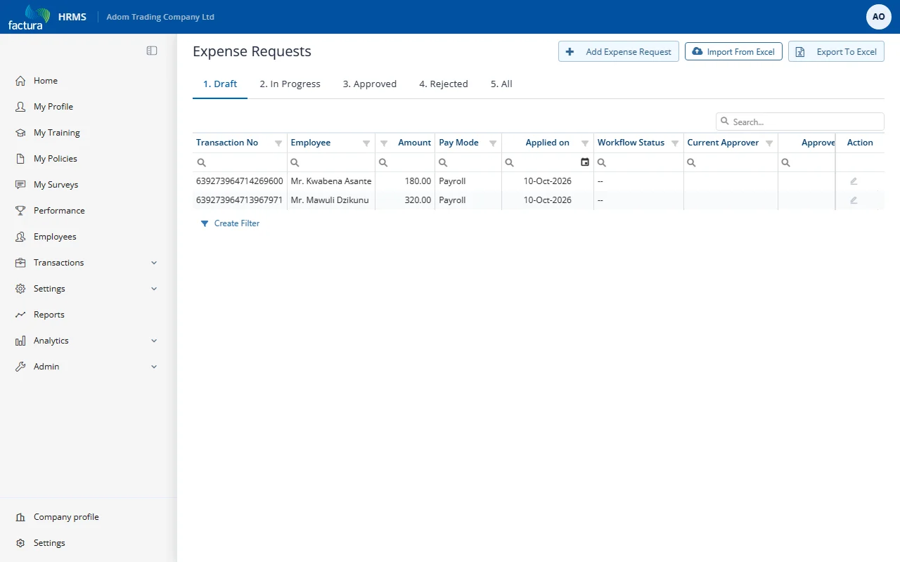Edit Mr. Mawuli Dzikunu expense request pencil
The image size is (900, 562).
point(854,200)
